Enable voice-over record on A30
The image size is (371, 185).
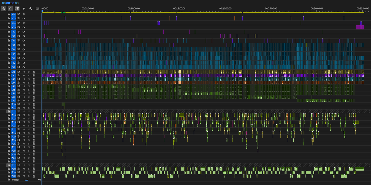coord(34,176)
